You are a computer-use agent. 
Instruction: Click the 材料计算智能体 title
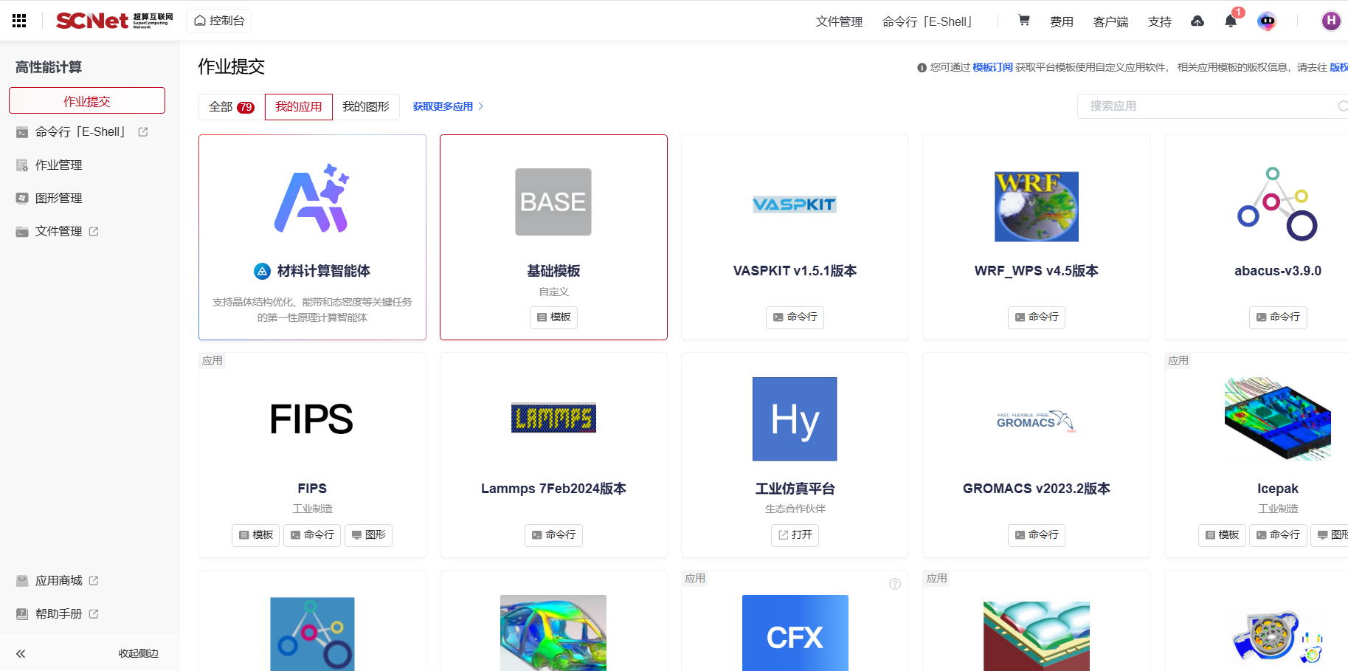coord(323,271)
